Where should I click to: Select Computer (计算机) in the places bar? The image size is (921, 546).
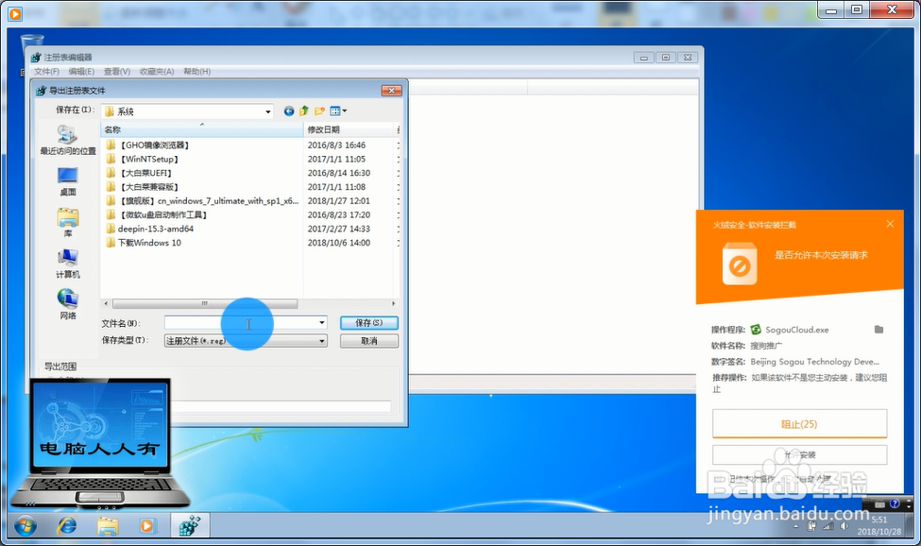coord(68,264)
